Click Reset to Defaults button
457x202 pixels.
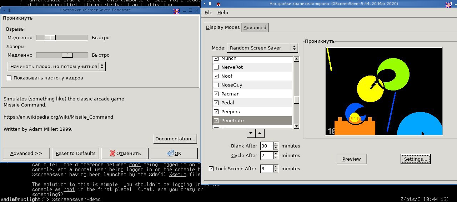[75, 153]
